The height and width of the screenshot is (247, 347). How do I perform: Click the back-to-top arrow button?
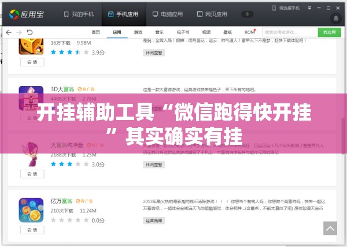pyautogui.click(x=330, y=228)
